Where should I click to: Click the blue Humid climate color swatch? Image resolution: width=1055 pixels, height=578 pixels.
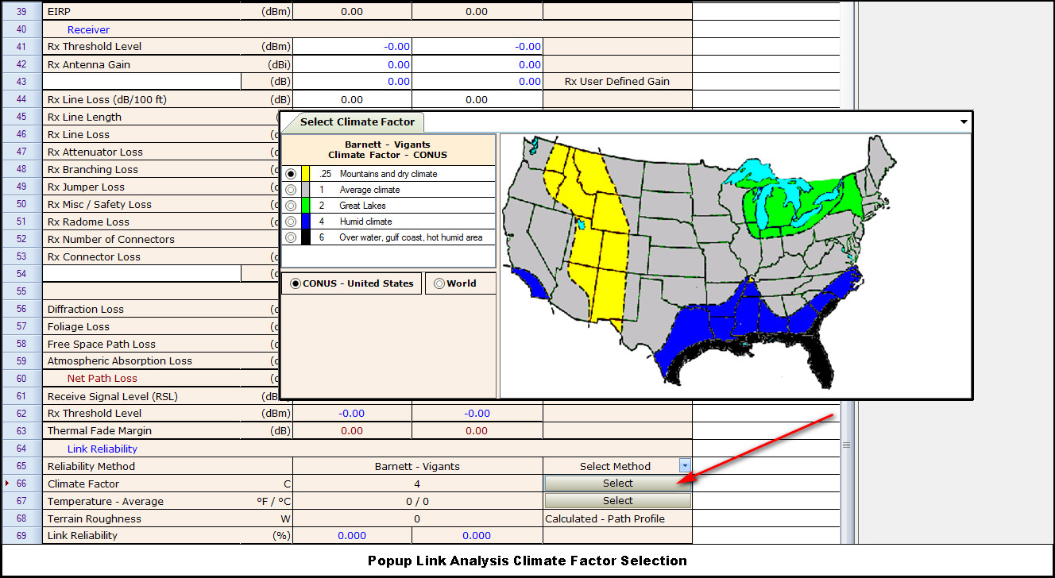305,222
